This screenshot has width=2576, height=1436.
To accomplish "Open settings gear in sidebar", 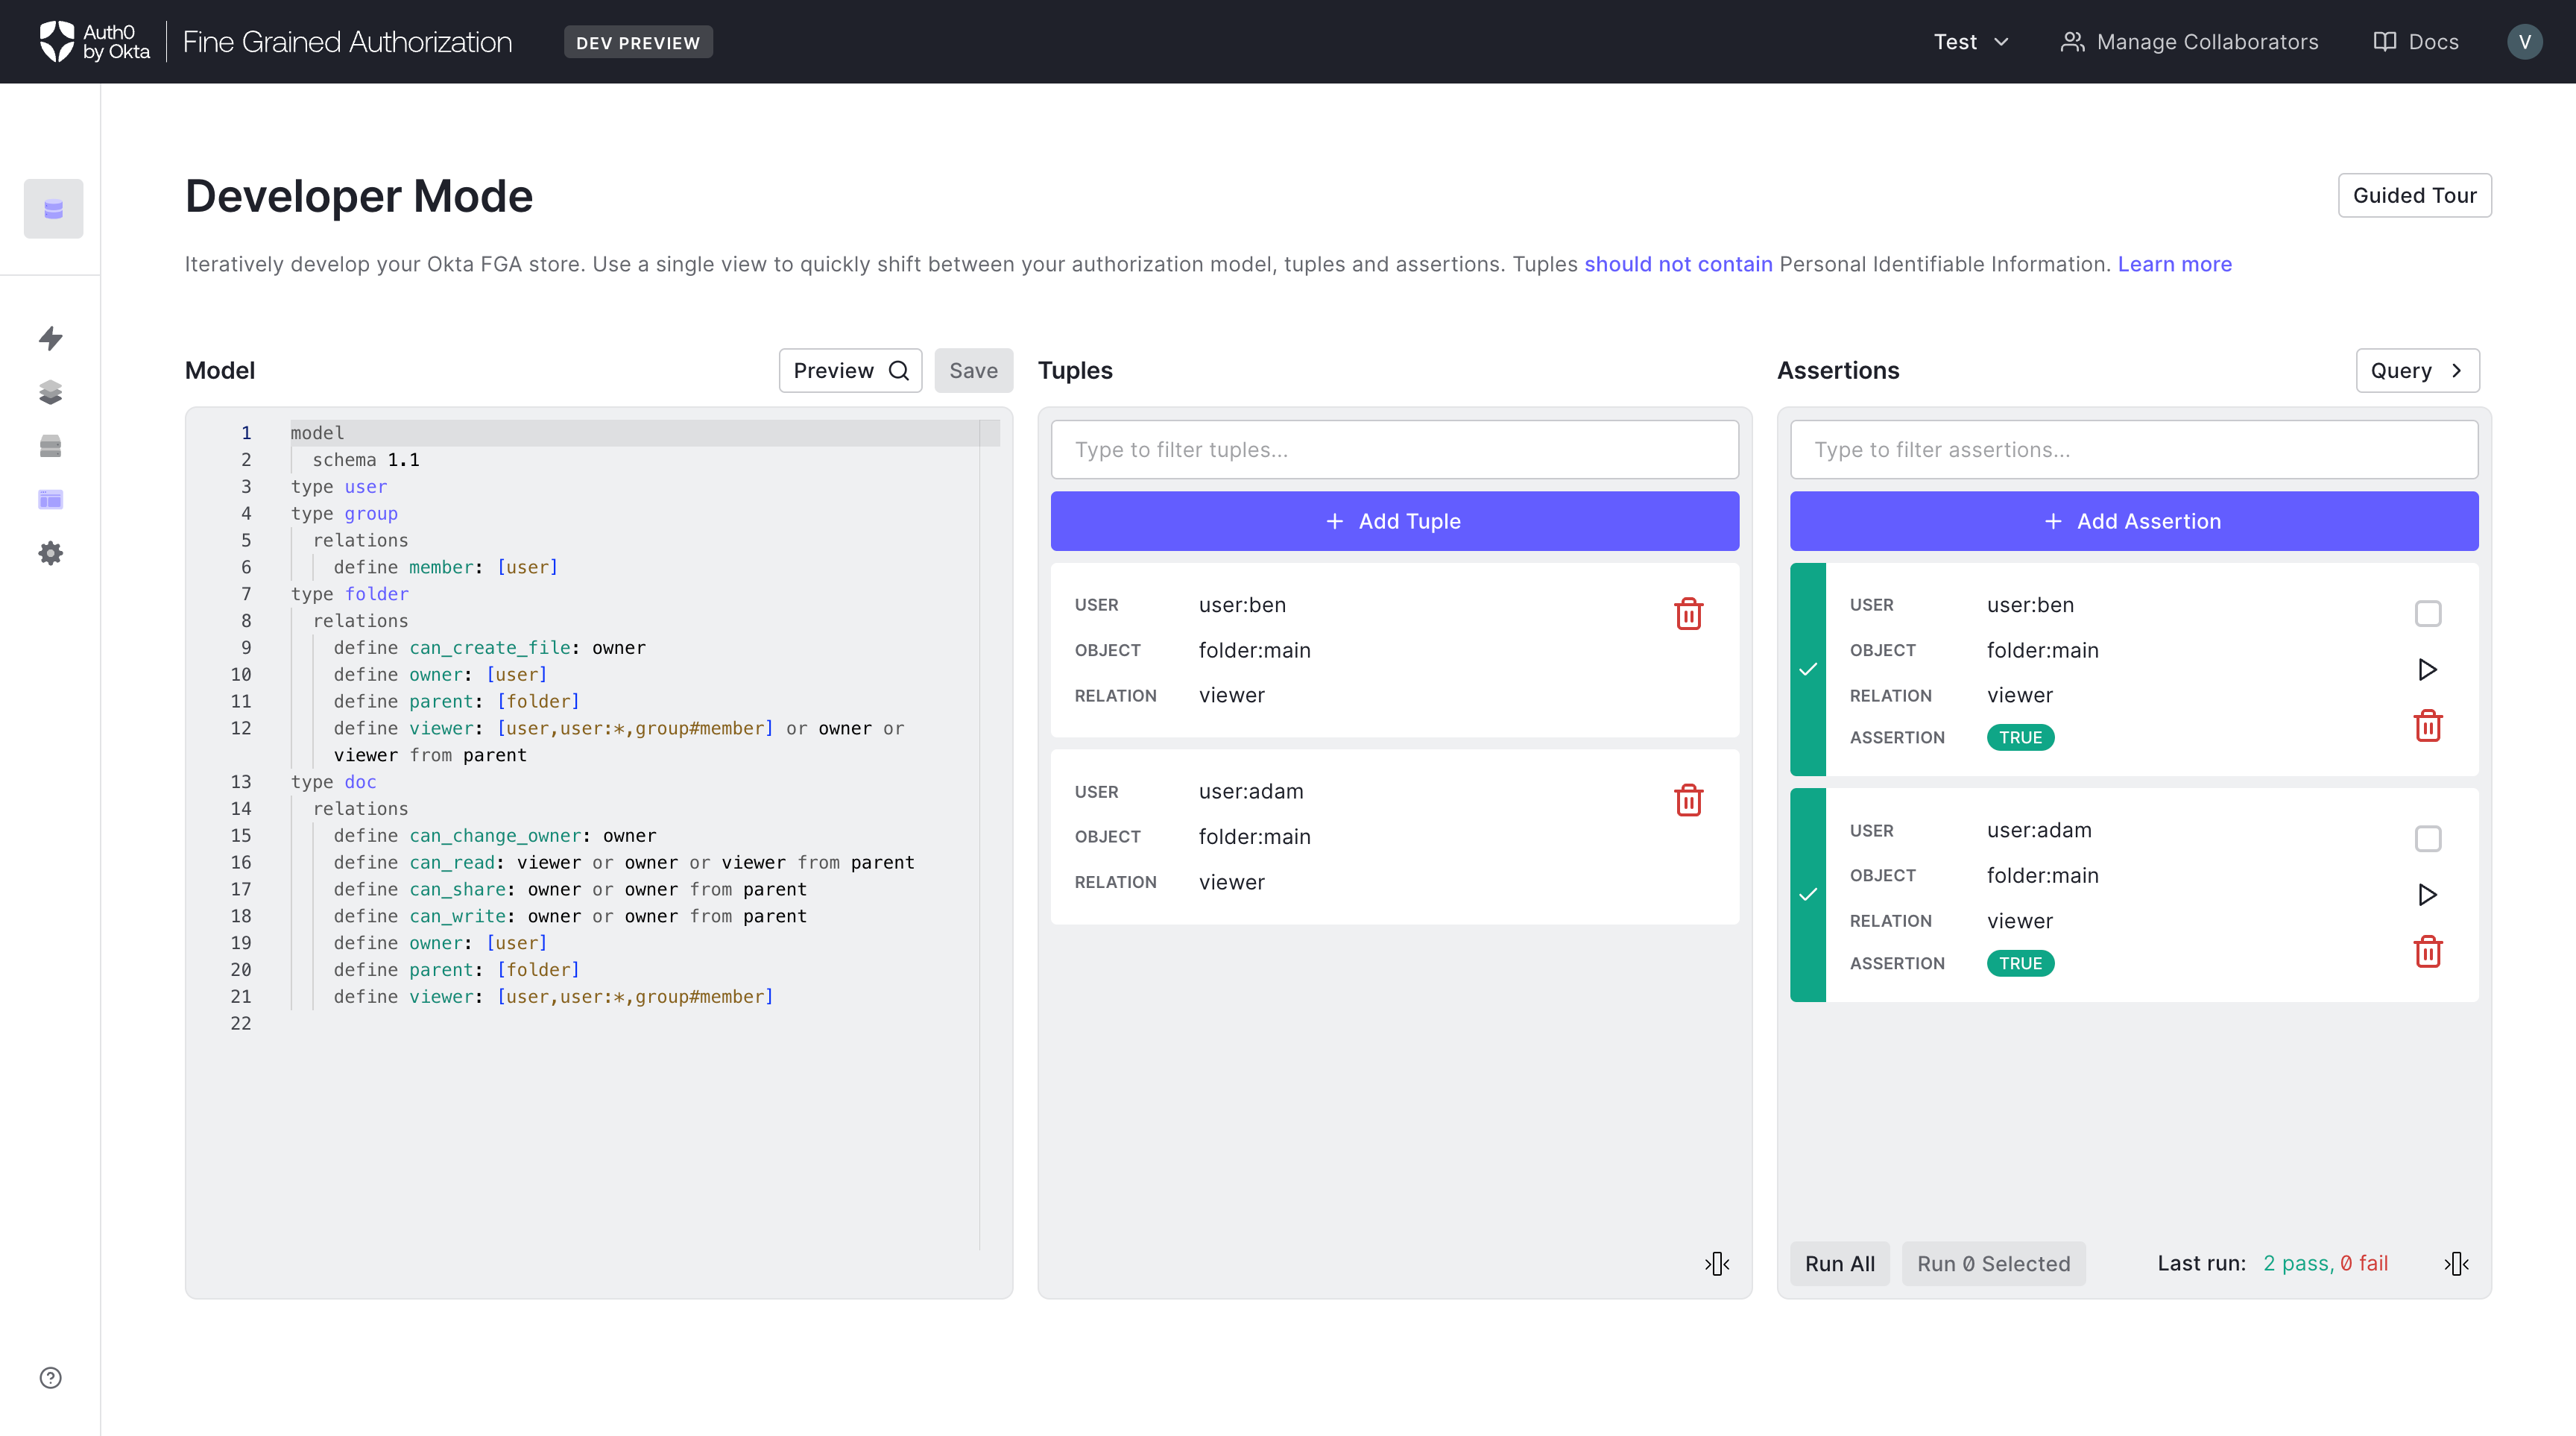I will 51,553.
